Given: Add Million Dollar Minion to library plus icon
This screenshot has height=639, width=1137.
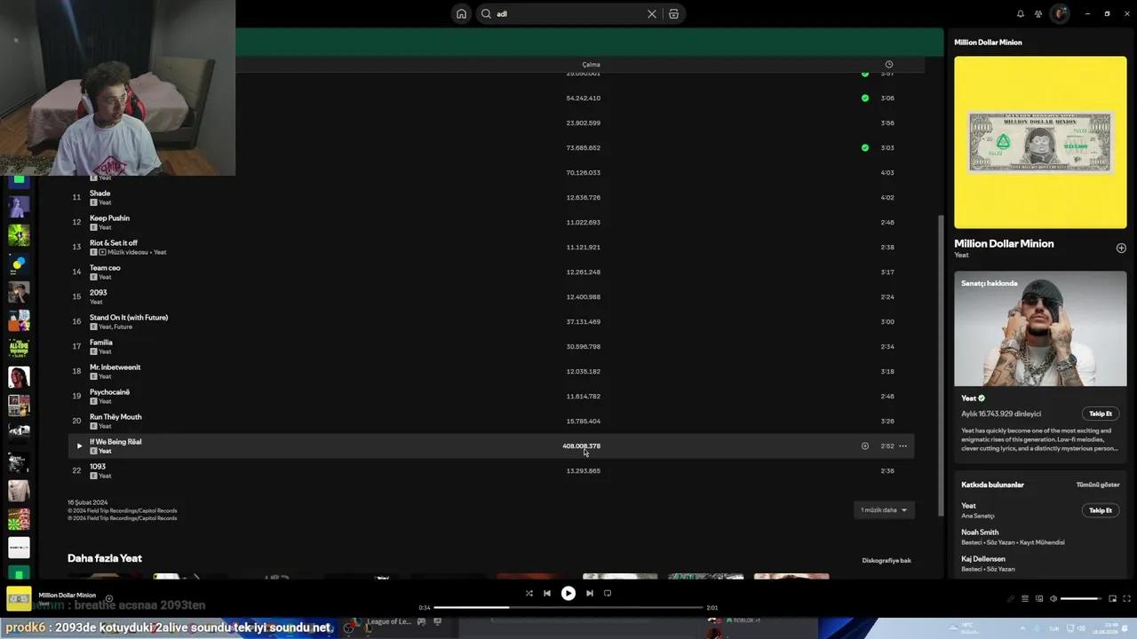Looking at the screenshot, I should (1121, 248).
